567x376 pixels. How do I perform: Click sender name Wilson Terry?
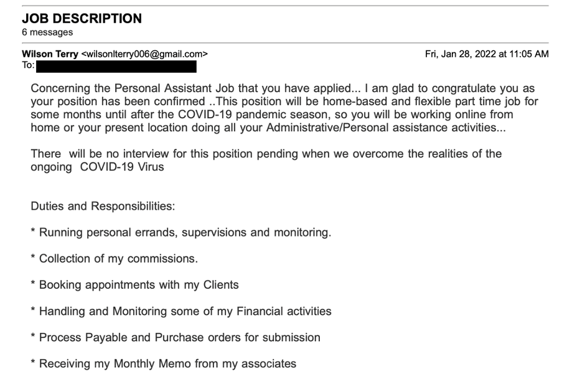coord(50,54)
